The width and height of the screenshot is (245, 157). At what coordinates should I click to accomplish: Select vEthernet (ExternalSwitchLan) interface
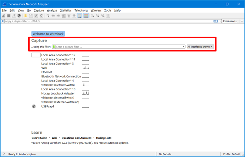pos(60,102)
